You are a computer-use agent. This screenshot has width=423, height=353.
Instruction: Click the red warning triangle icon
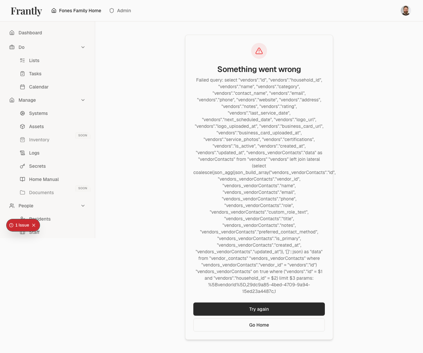pos(259,51)
